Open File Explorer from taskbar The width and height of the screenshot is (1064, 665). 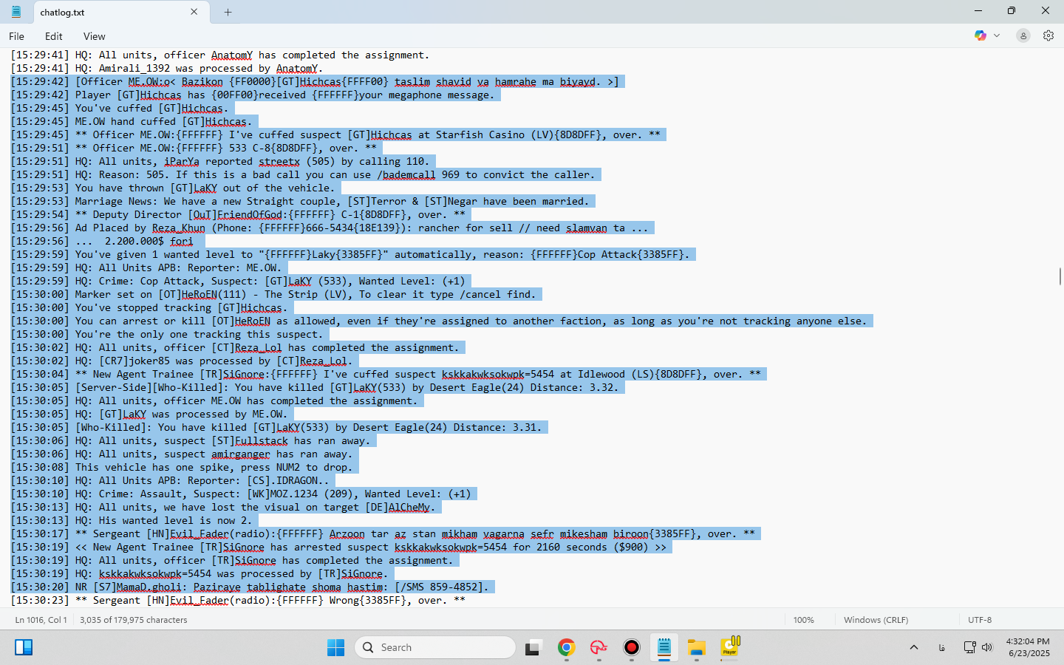(696, 647)
